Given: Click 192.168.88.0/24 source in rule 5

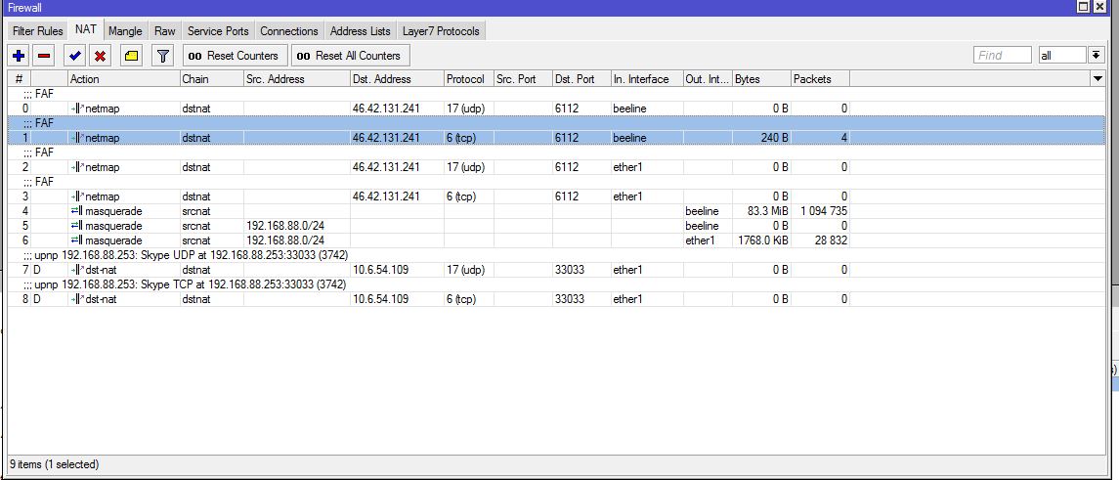Looking at the screenshot, I should tap(284, 226).
